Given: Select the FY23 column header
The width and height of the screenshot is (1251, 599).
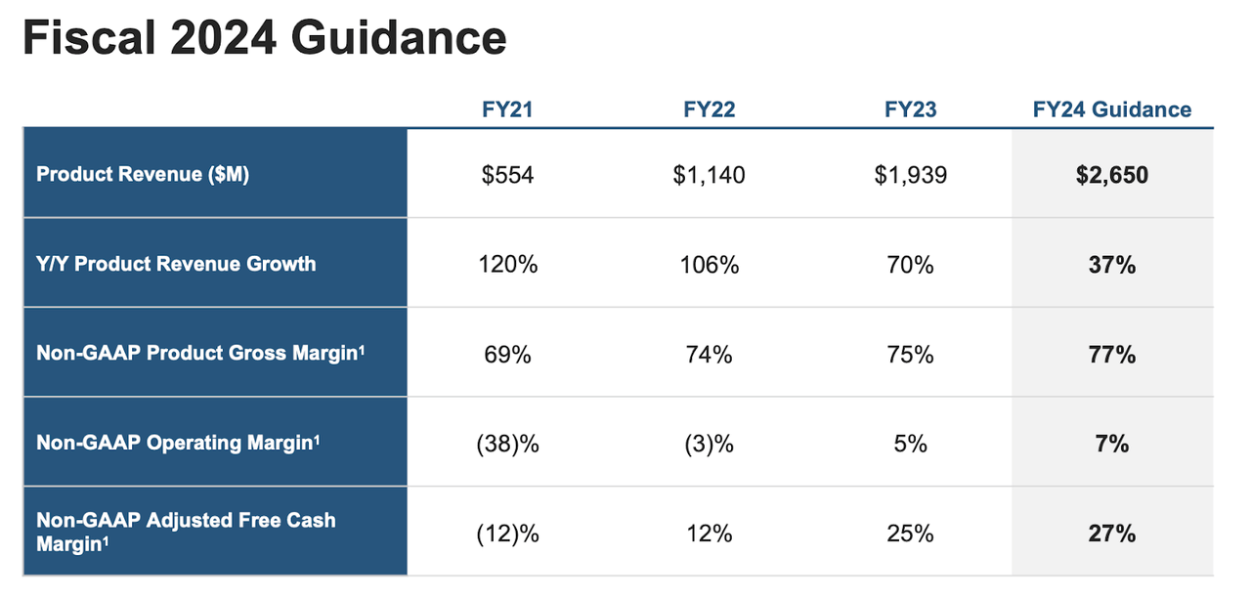Looking at the screenshot, I should click(x=910, y=109).
